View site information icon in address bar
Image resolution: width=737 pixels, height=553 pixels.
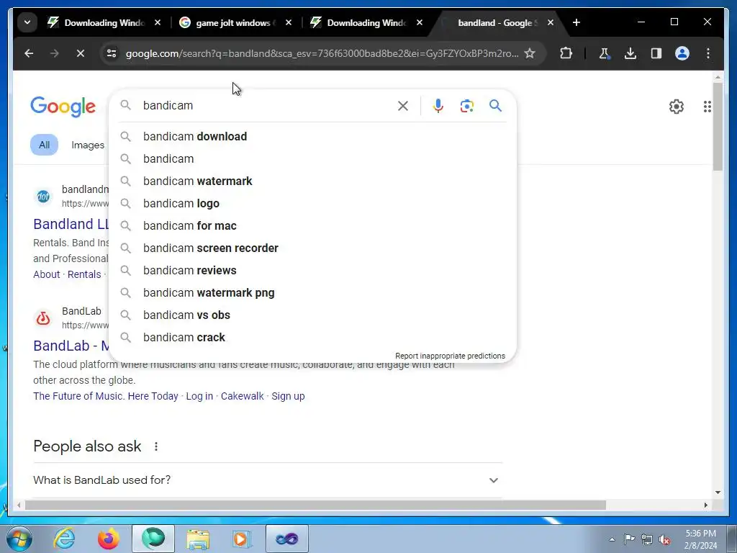coord(112,53)
